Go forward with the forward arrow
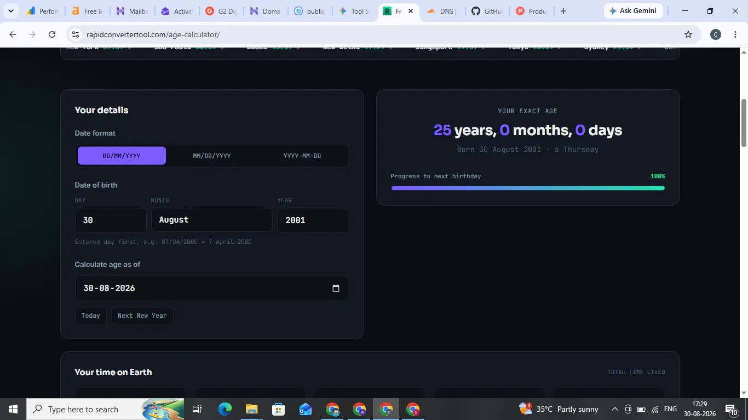The width and height of the screenshot is (748, 420). pos(32,34)
